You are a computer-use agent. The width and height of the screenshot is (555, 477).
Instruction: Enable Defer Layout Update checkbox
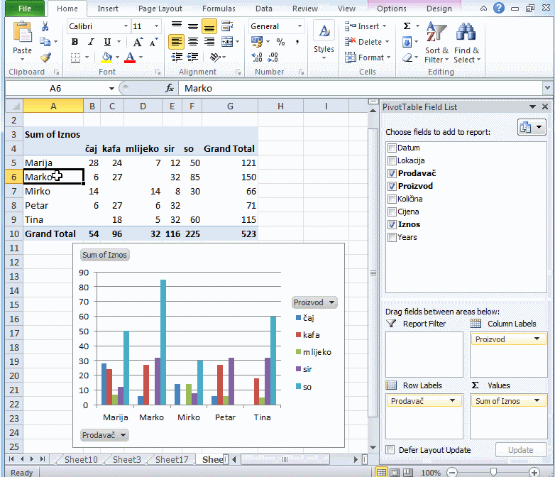click(x=390, y=450)
